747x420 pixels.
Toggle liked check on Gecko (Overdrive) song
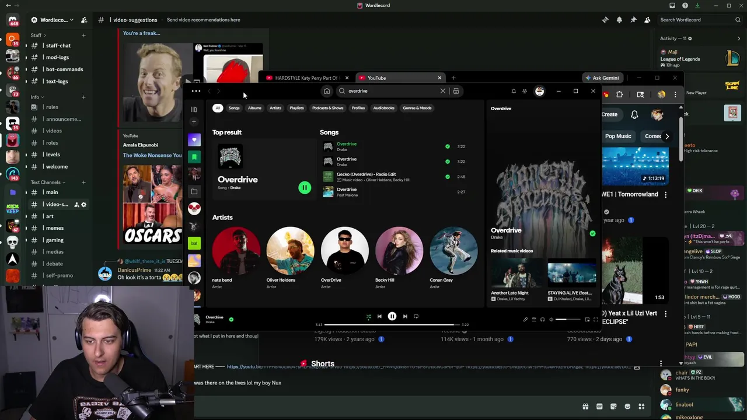click(x=448, y=177)
